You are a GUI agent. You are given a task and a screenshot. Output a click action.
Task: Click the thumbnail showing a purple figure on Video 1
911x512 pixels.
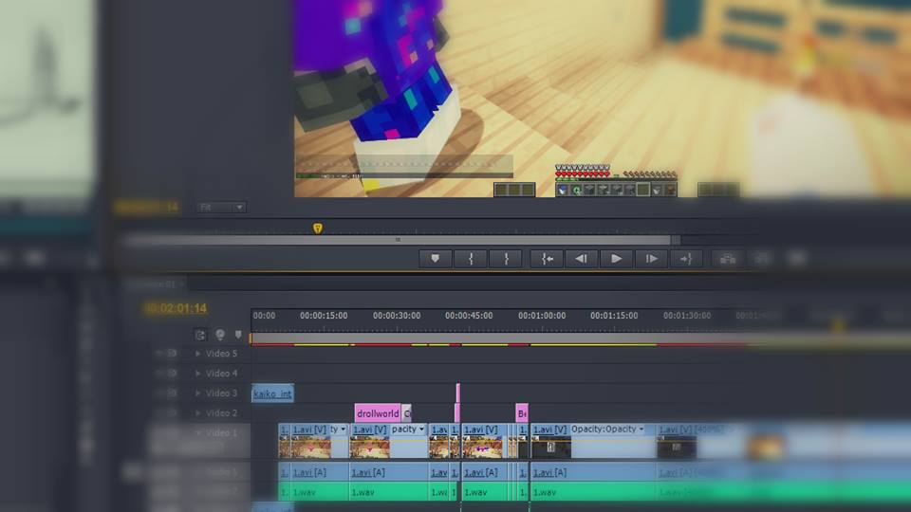click(x=482, y=447)
